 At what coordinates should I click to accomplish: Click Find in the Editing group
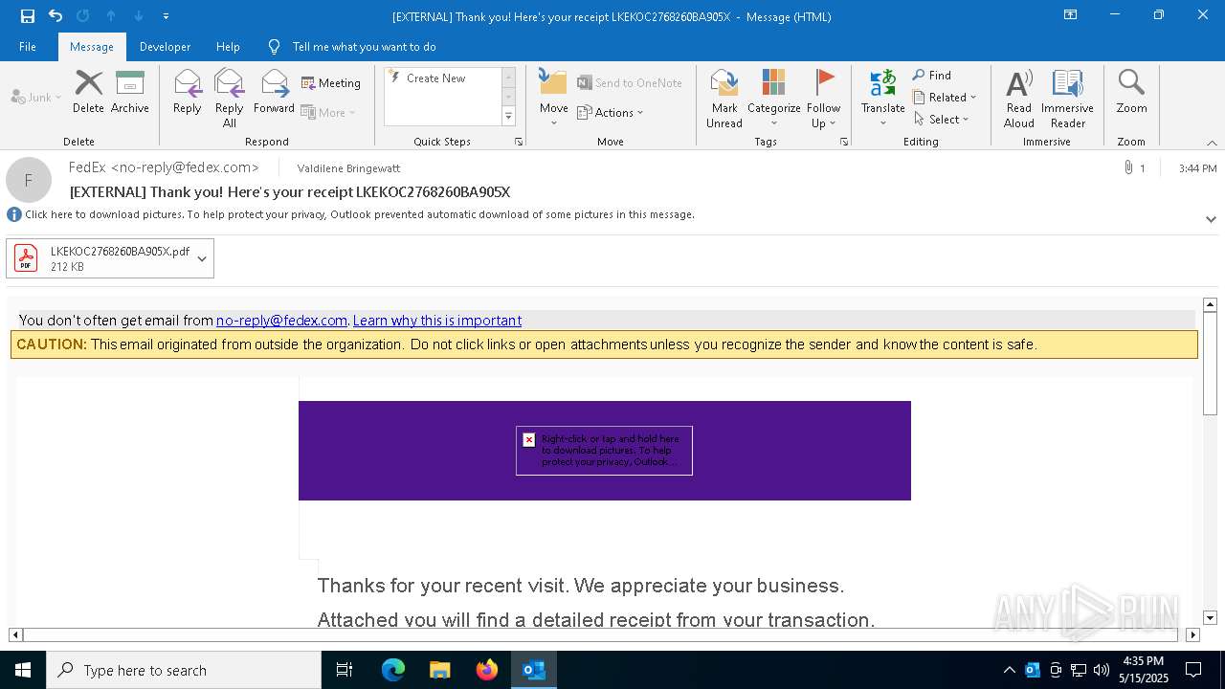(932, 76)
